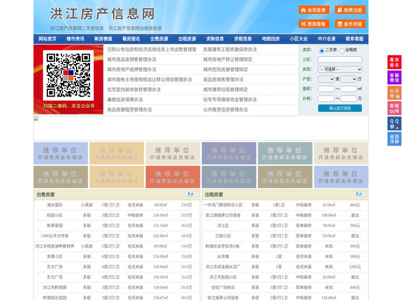This screenshot has width=402, height=301.
Task: Open the 洪江市梨园小区 rental listing
Action: [x=223, y=277]
